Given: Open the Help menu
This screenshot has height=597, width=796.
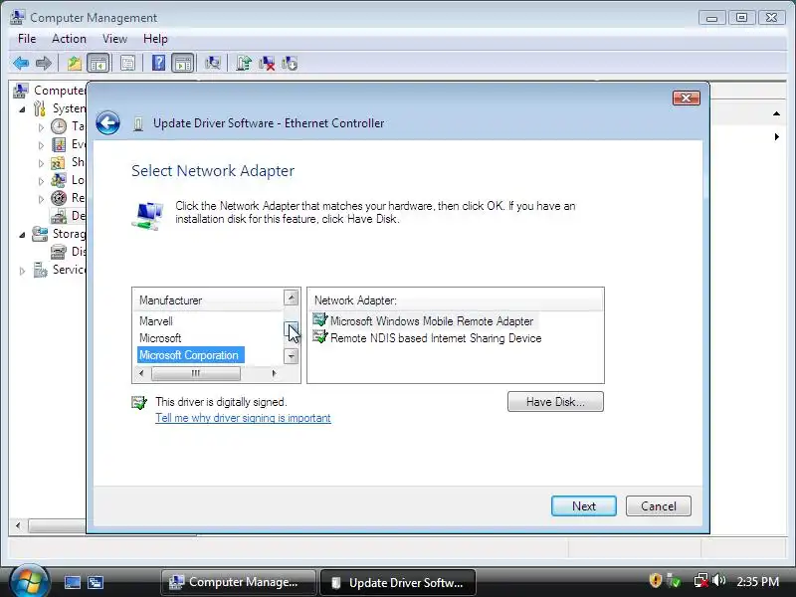Looking at the screenshot, I should tap(155, 39).
